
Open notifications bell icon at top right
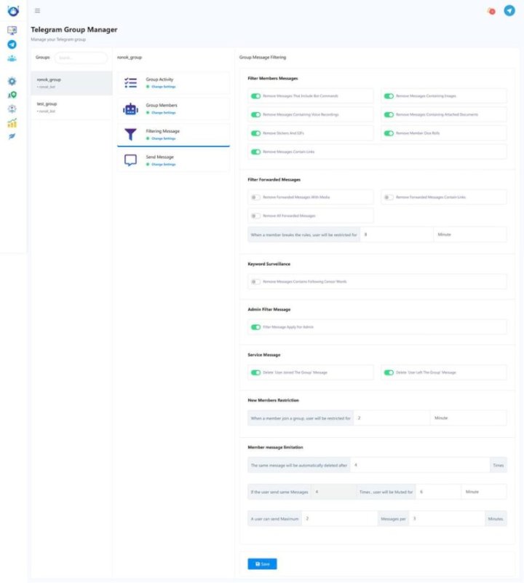coord(491,11)
